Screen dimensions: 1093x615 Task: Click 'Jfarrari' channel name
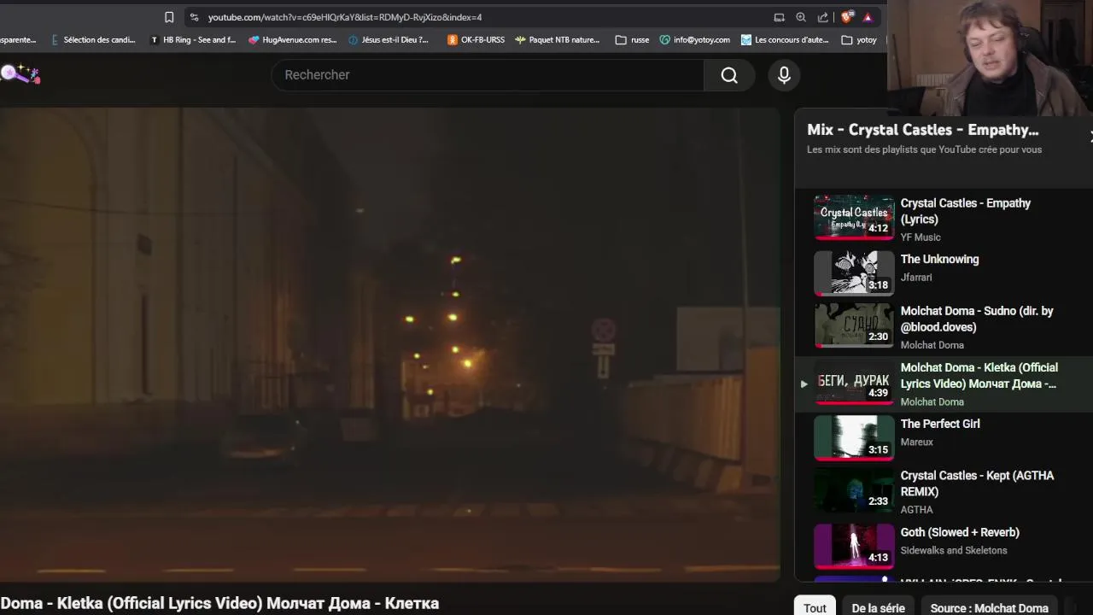tap(916, 278)
